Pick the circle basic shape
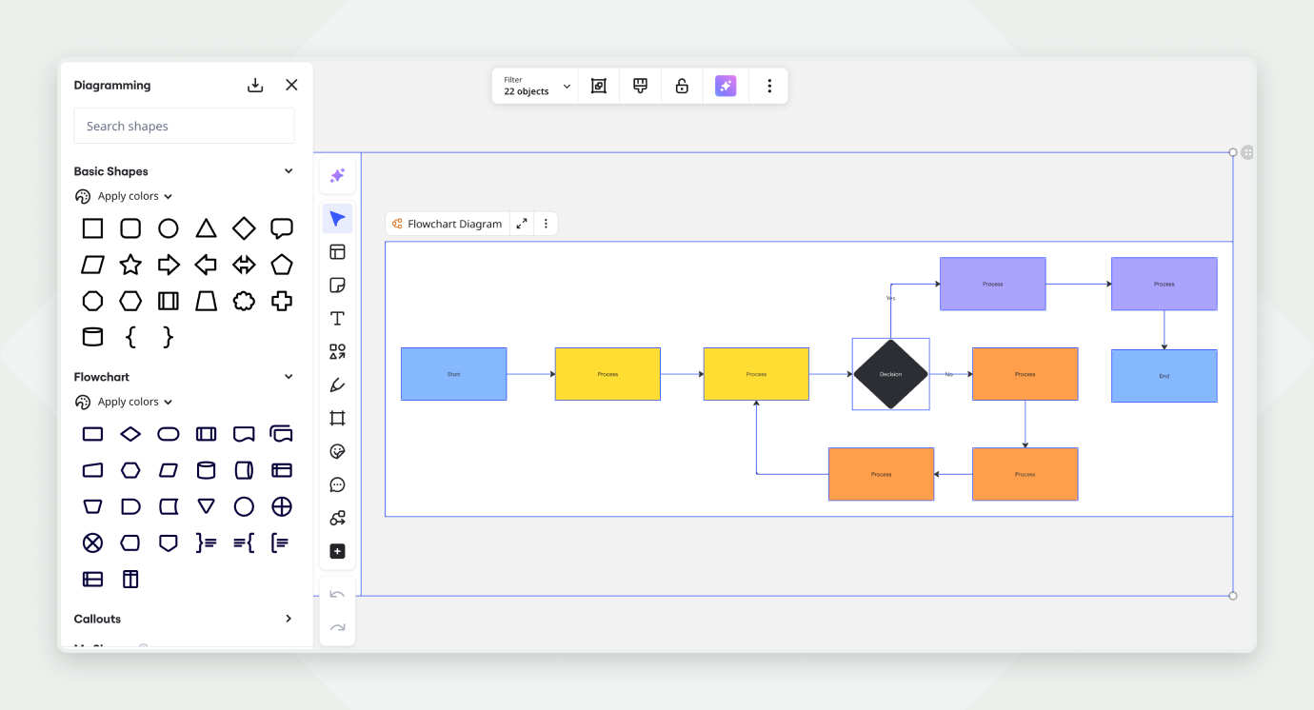 pos(169,228)
